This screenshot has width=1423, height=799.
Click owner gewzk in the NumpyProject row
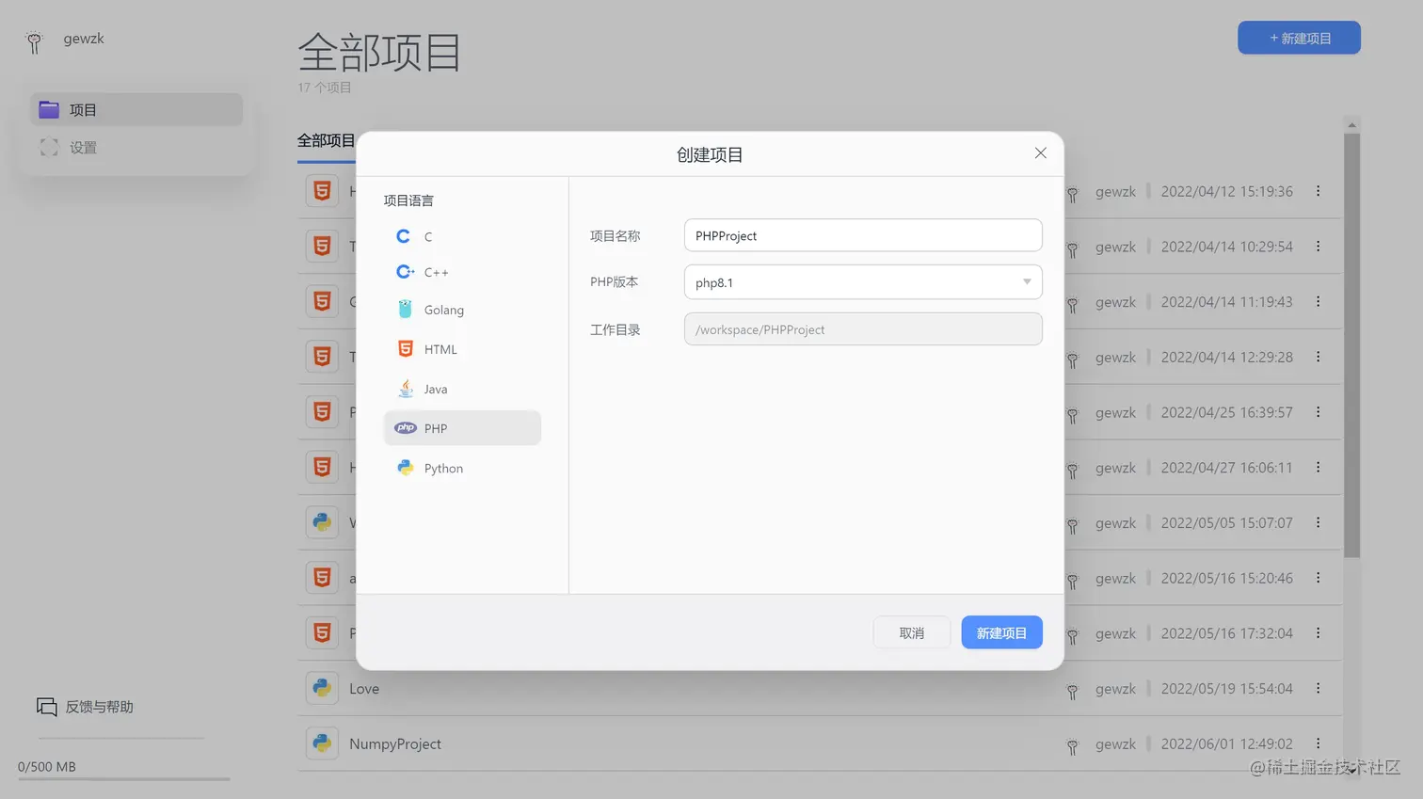[x=1115, y=744]
